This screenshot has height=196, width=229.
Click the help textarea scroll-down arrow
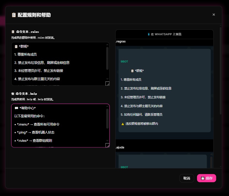click(x=107, y=141)
